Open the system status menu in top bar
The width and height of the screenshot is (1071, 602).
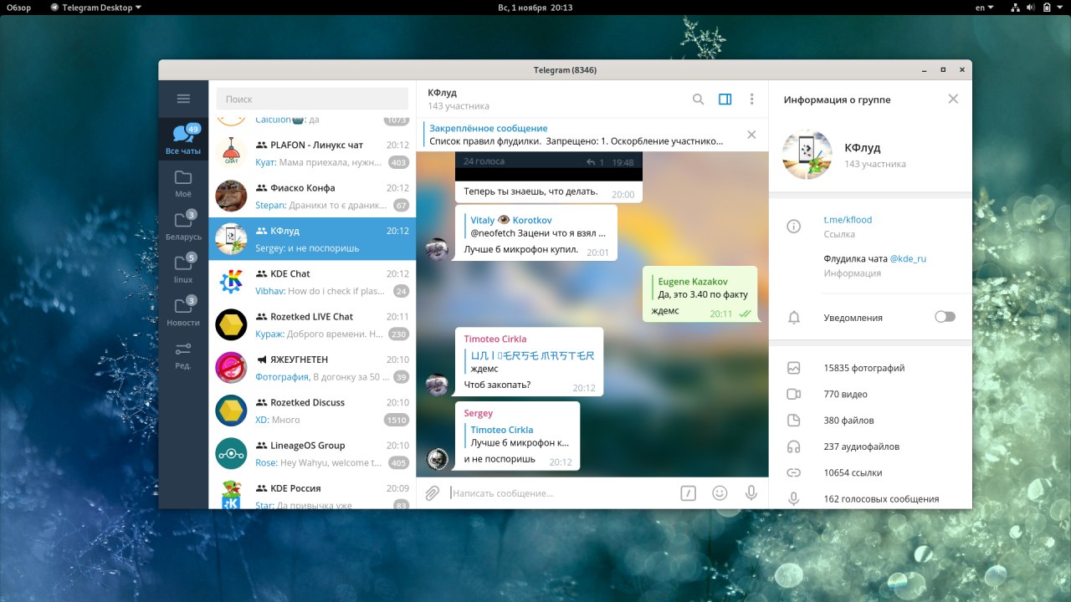[1038, 8]
